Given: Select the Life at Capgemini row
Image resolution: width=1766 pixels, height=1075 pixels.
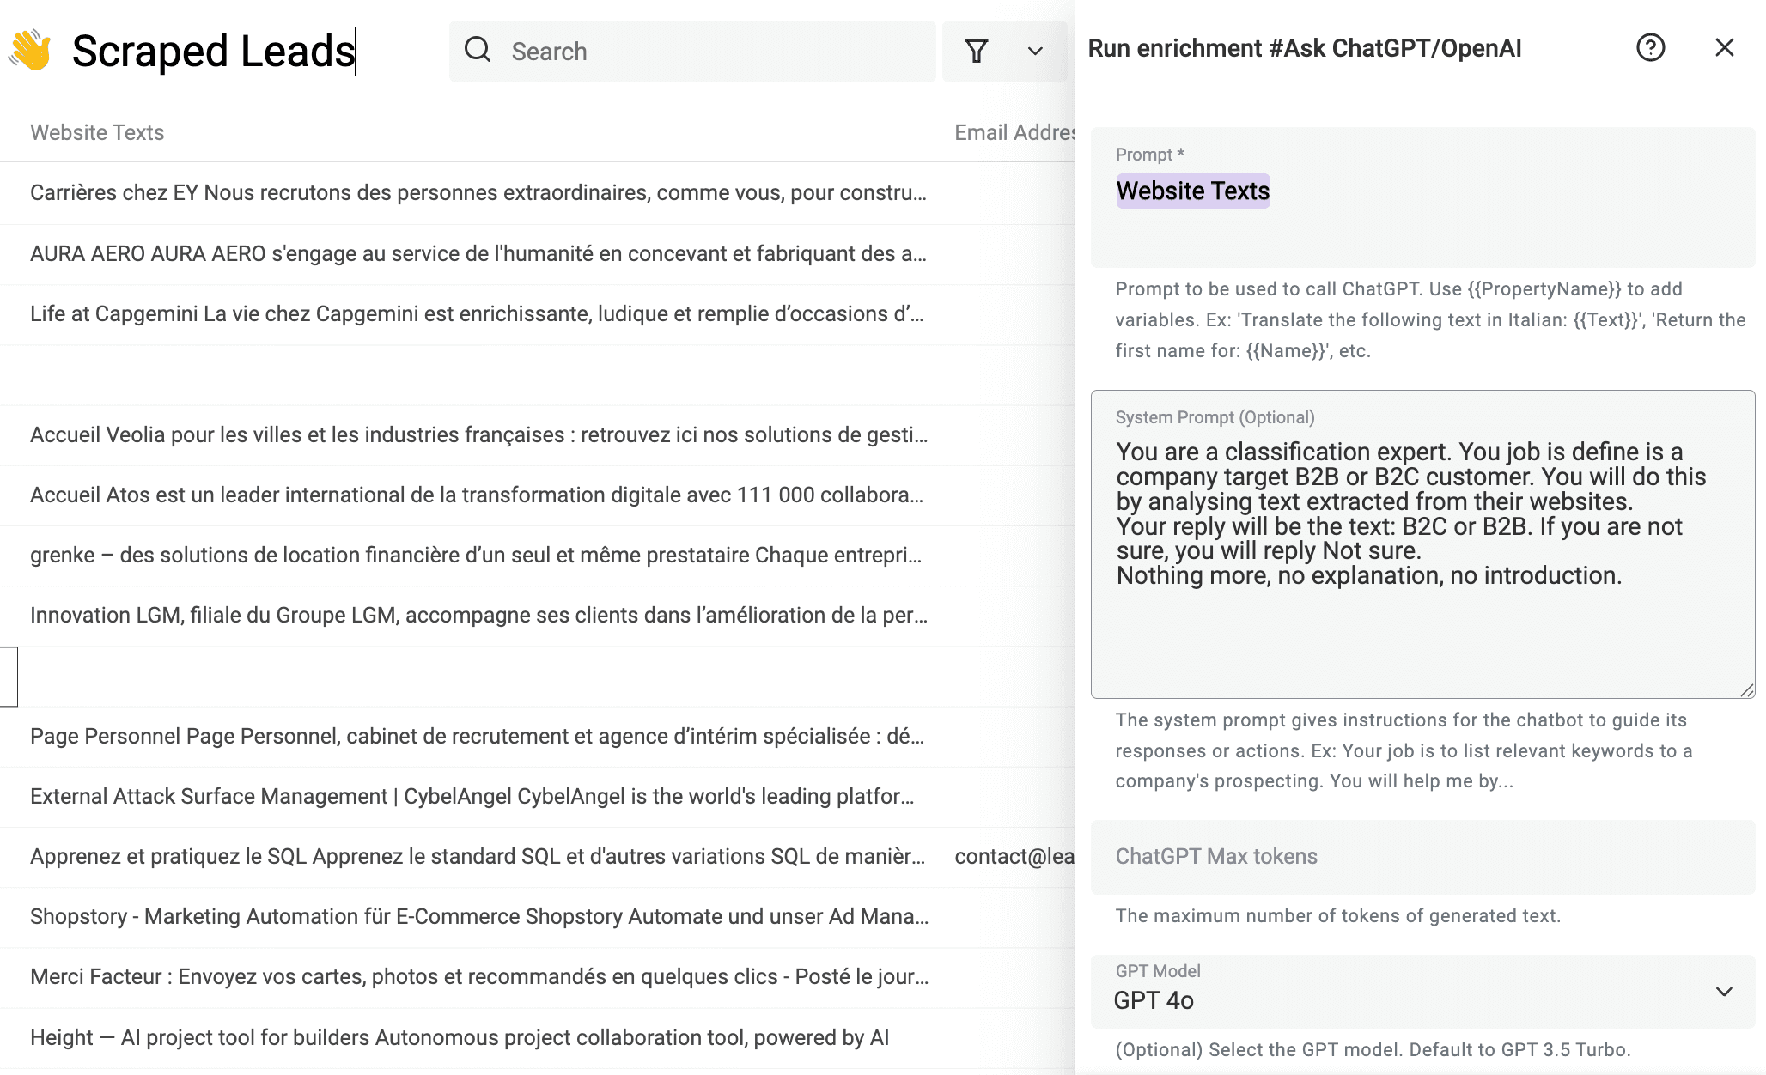Looking at the screenshot, I should [478, 313].
